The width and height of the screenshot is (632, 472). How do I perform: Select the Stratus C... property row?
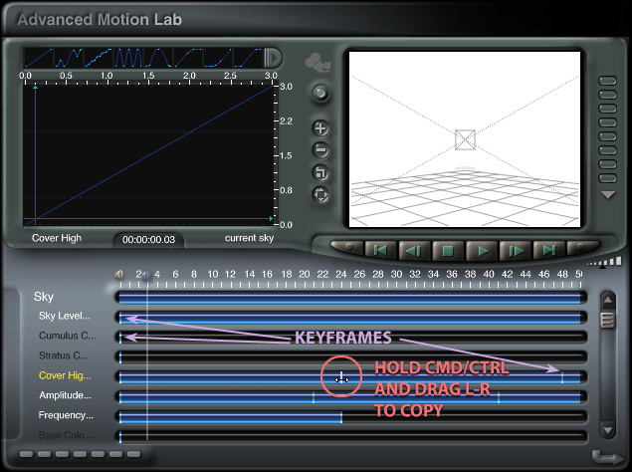coord(64,355)
